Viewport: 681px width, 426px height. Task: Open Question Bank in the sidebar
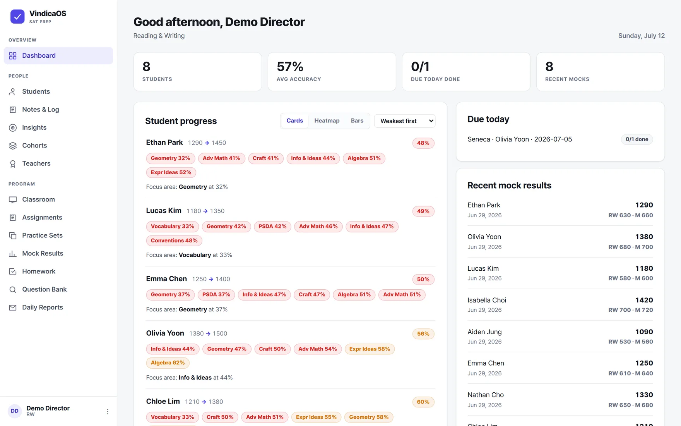[x=58, y=289]
